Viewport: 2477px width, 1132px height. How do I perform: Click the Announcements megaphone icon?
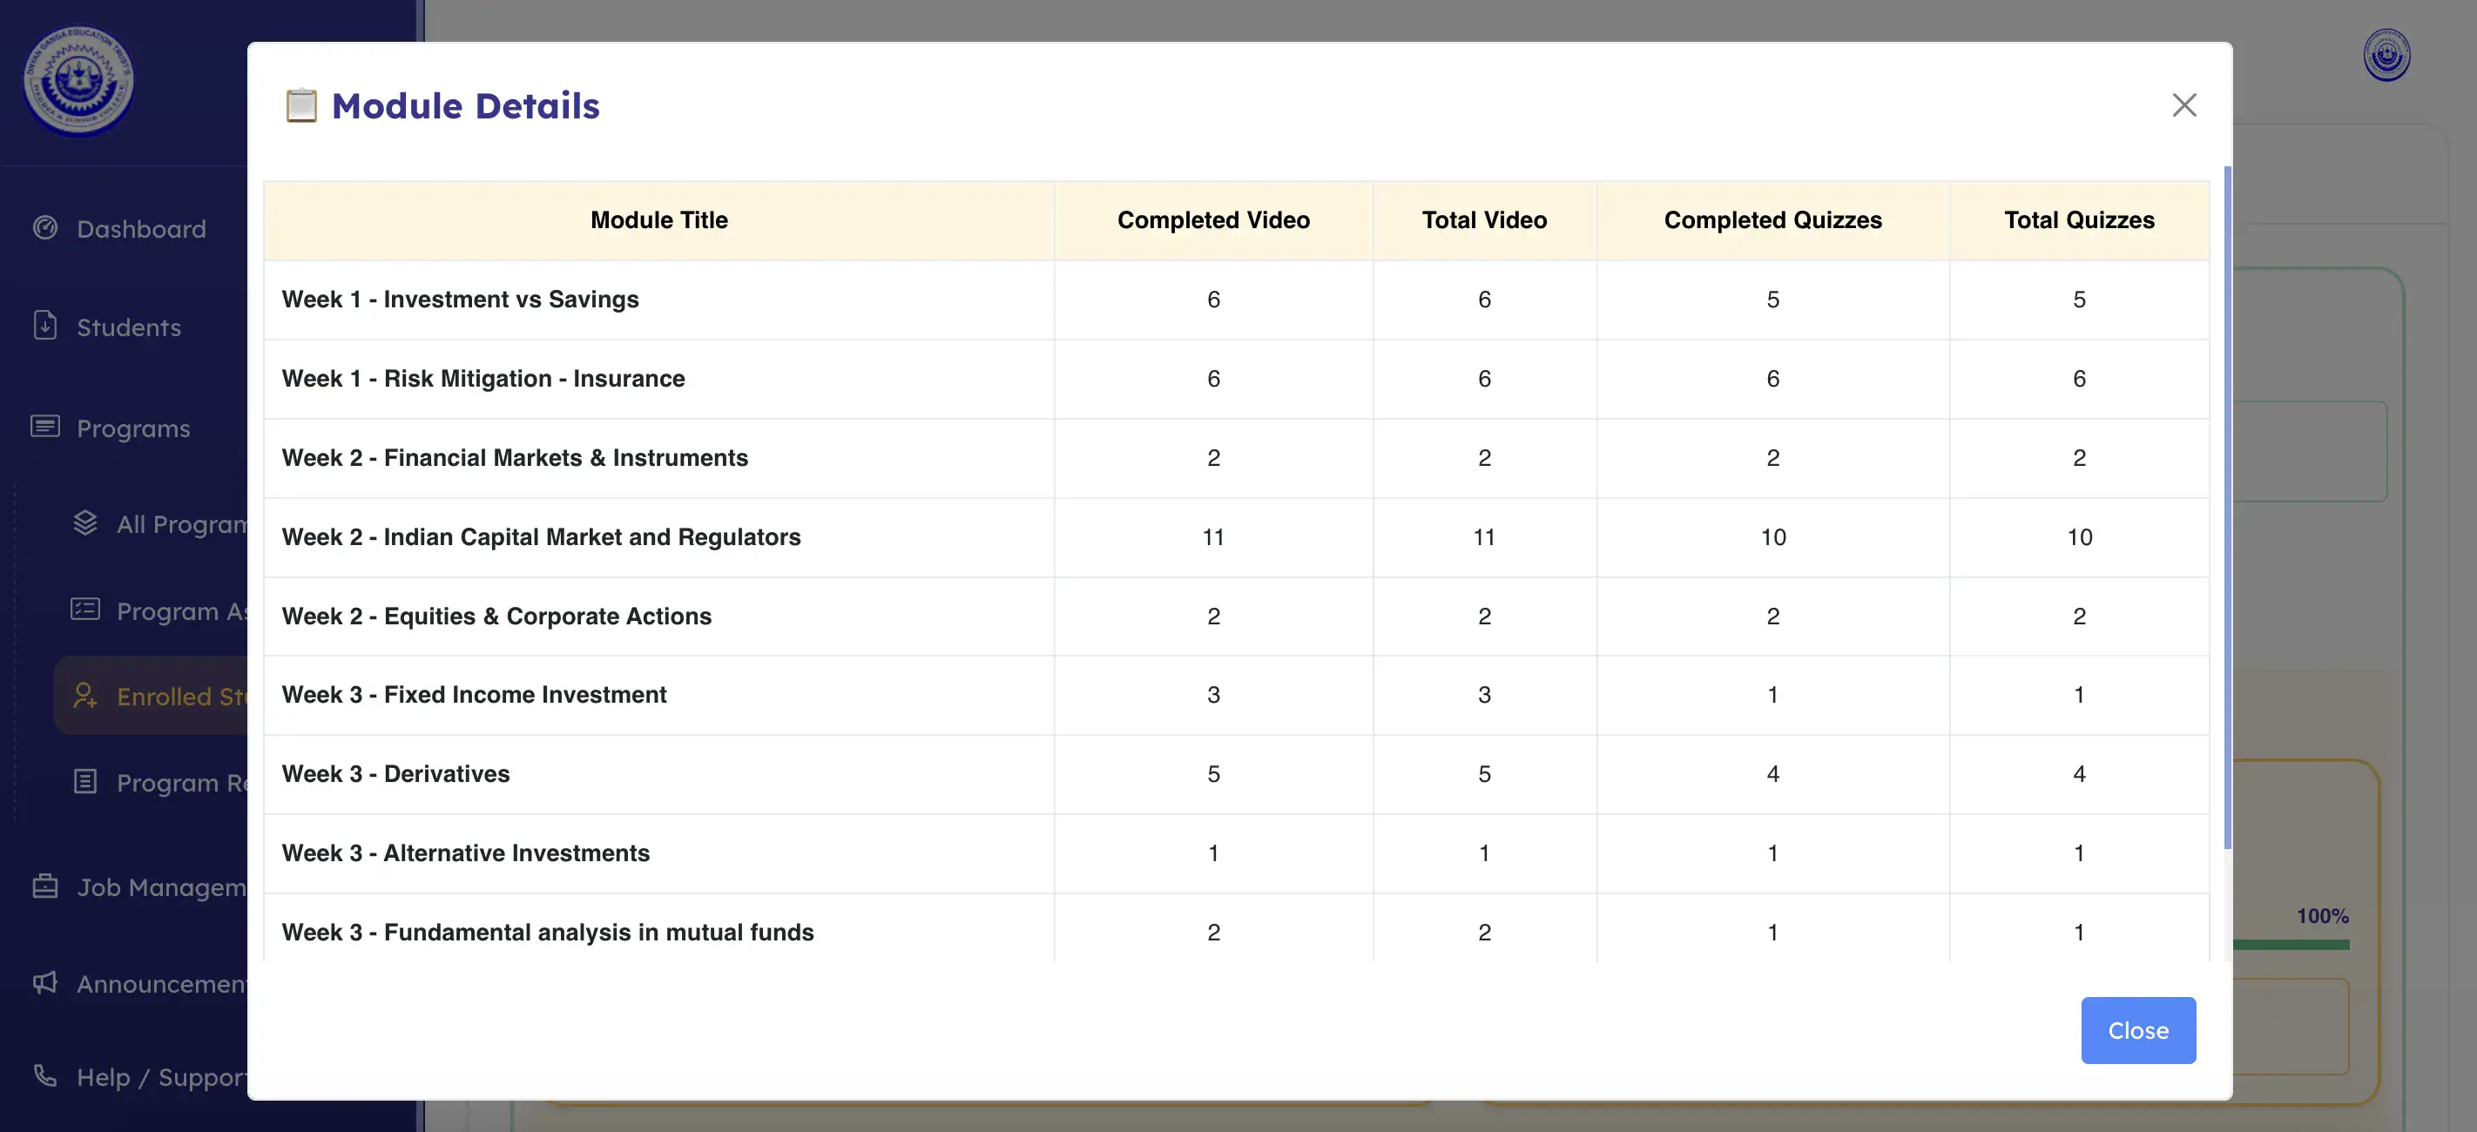pyautogui.click(x=45, y=982)
